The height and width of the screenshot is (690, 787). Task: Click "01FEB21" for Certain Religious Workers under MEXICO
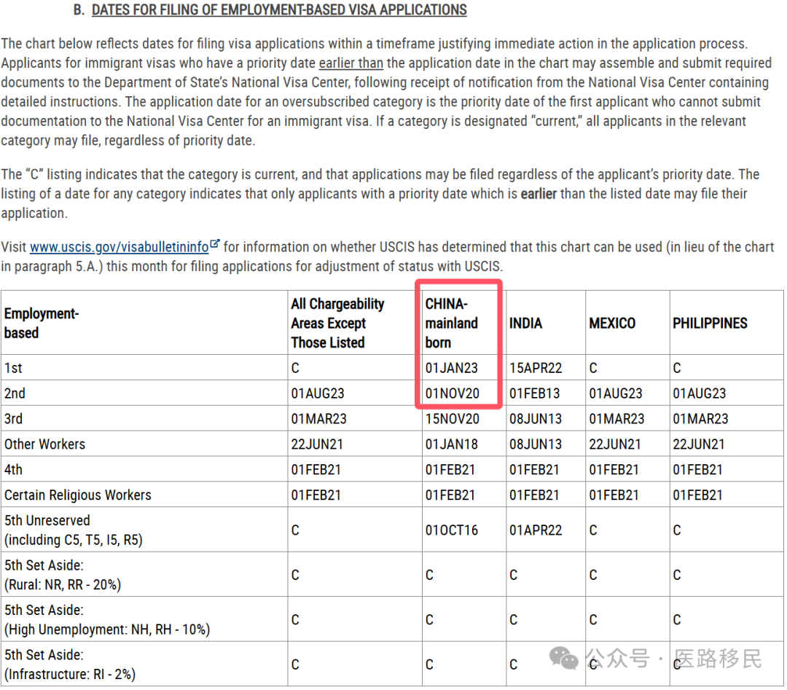(x=614, y=495)
